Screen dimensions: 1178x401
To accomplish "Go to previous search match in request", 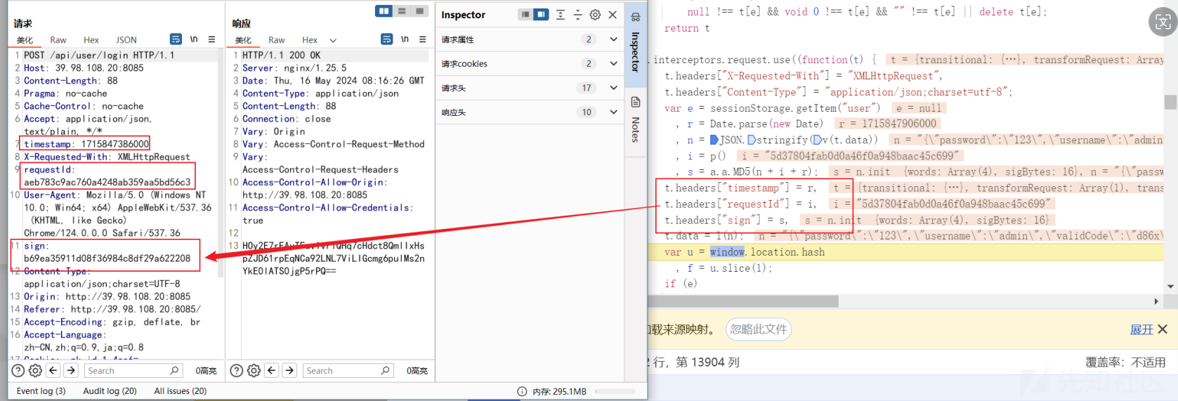I will coord(53,370).
